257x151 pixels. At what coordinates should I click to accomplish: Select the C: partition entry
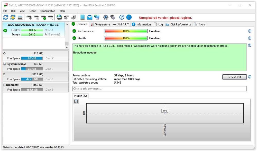[x=36, y=56]
